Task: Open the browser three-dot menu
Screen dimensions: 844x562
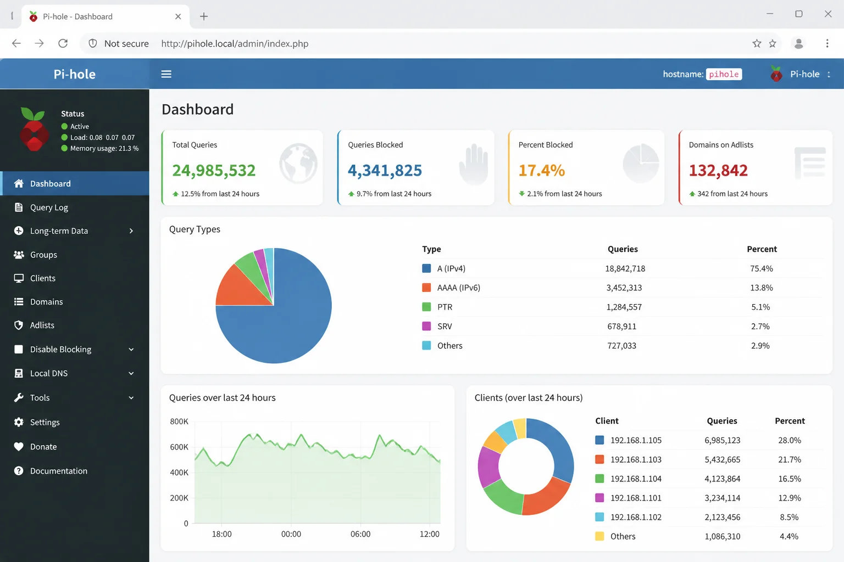Action: [x=827, y=43]
